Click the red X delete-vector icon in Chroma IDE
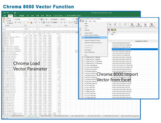 click(109, 30)
